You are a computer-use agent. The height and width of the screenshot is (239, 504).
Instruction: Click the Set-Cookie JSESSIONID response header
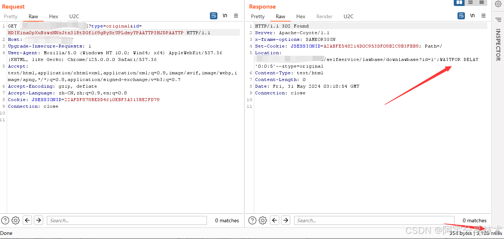(x=348, y=46)
